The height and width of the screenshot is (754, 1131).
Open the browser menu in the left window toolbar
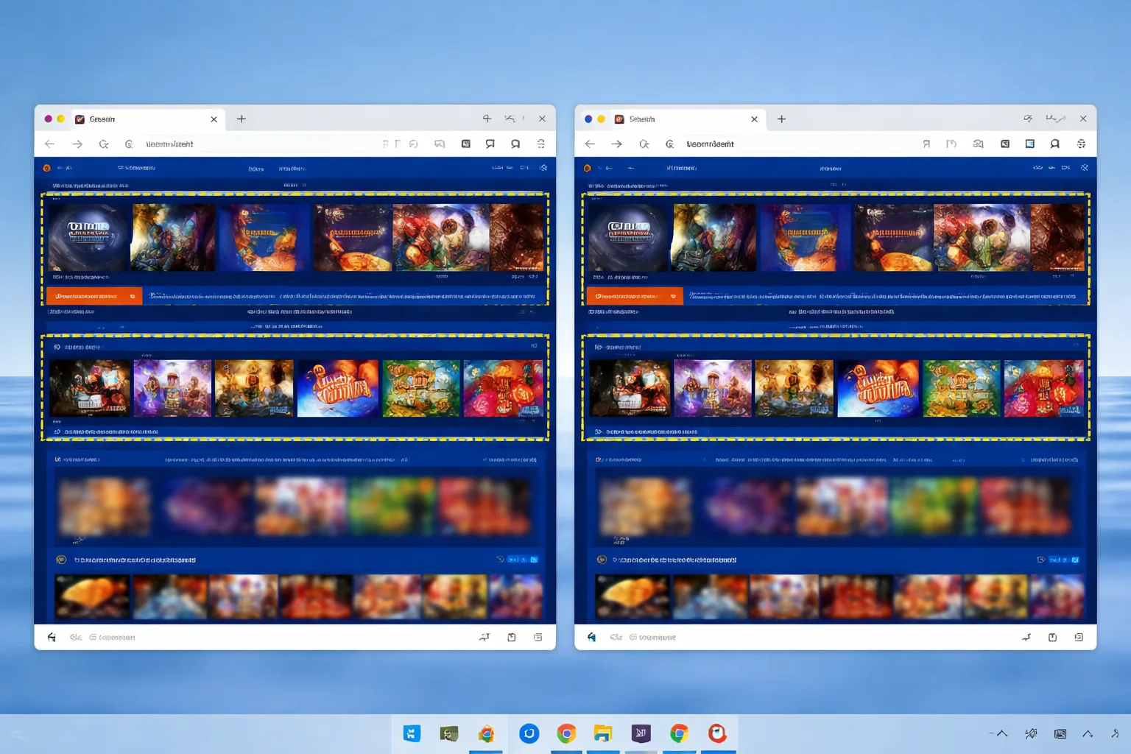[541, 144]
